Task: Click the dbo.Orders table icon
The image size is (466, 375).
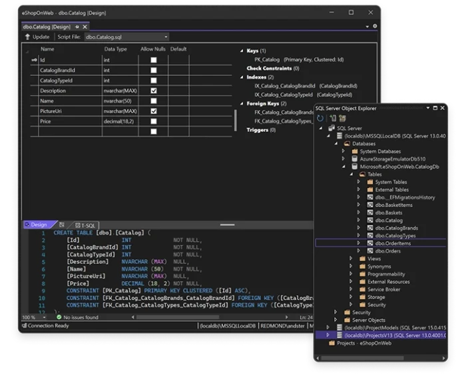Action: coord(369,251)
